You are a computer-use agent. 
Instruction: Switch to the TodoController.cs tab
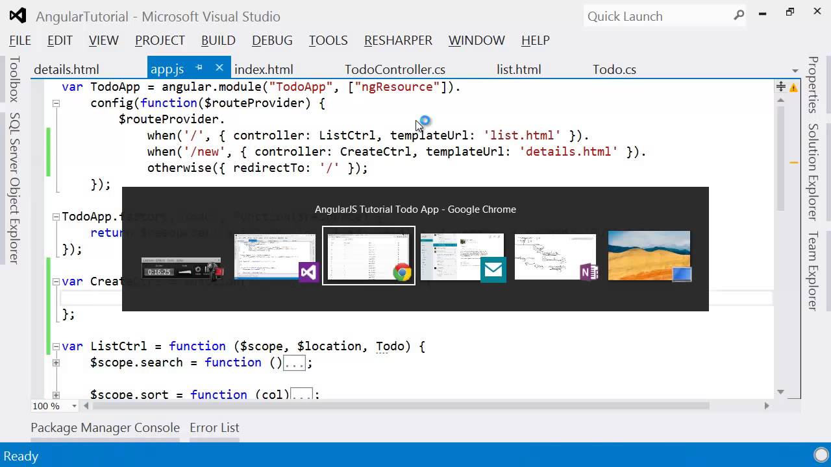(395, 69)
